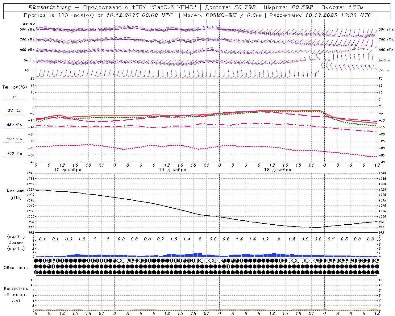Click the precipitation value '1.7'
Viewport: 395px width, 316px height.
[x=266, y=239]
